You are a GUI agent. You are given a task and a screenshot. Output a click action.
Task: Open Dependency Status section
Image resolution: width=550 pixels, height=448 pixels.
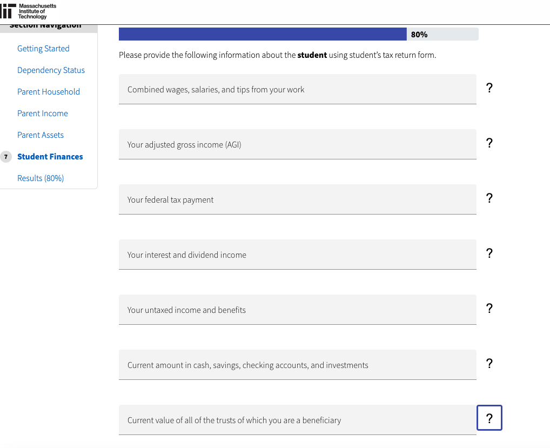point(51,70)
